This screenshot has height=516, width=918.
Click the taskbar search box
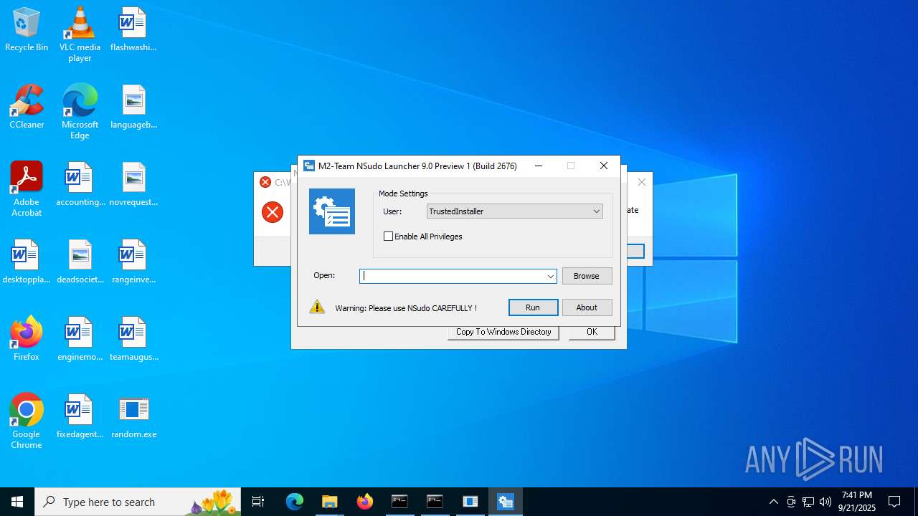coord(138,502)
